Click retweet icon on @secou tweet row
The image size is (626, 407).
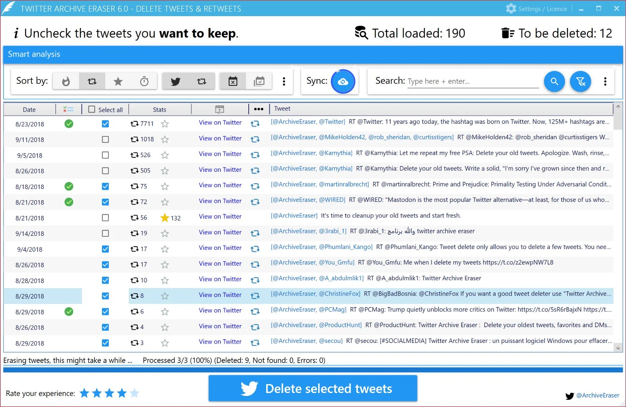click(x=255, y=343)
